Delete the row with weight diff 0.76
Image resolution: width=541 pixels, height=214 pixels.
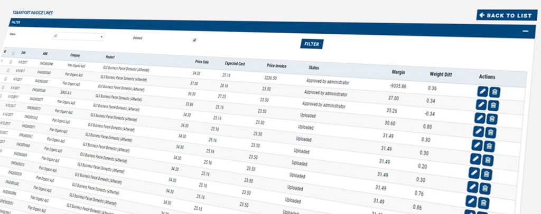[x=484, y=201]
